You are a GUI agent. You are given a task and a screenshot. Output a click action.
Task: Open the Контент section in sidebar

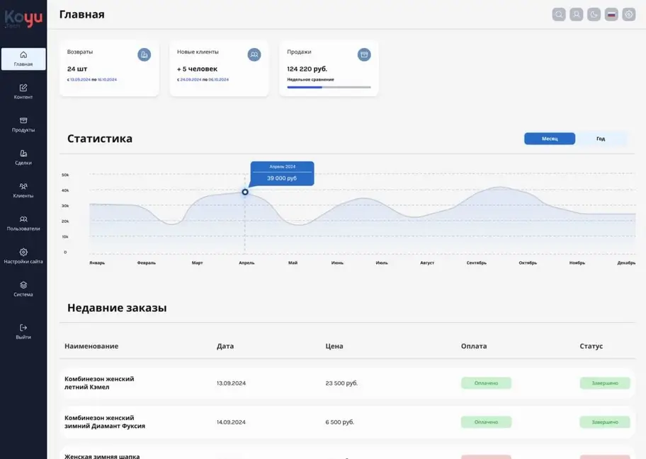tap(23, 92)
